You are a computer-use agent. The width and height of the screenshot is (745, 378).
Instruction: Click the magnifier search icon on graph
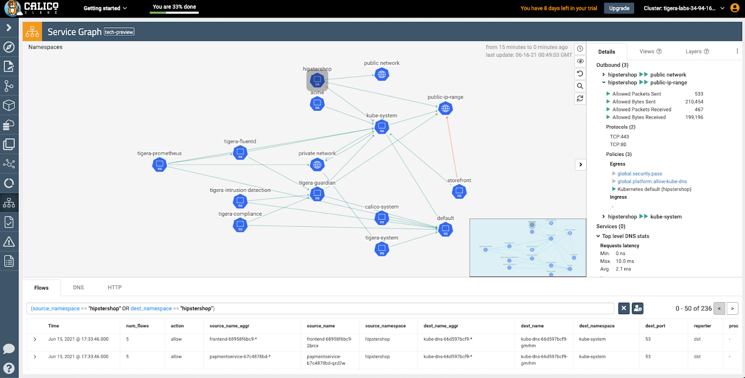tap(580, 86)
